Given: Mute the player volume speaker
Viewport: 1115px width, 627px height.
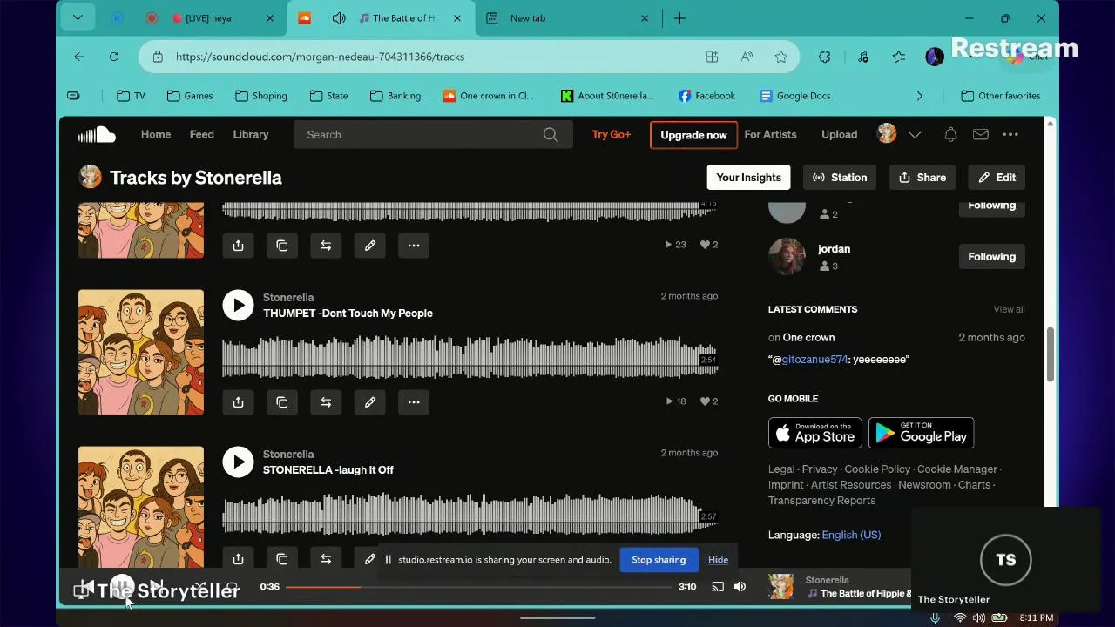Looking at the screenshot, I should point(740,587).
